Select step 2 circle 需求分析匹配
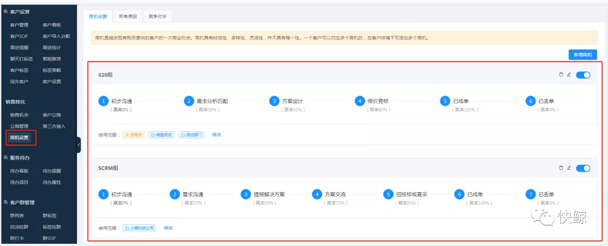Viewport: 608px width, 246px height. 188,101
